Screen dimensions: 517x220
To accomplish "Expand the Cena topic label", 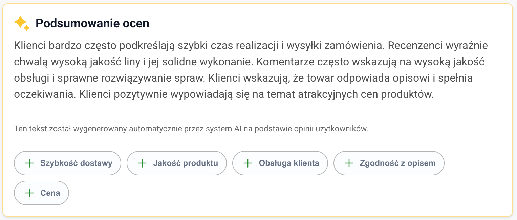I will (50, 193).
